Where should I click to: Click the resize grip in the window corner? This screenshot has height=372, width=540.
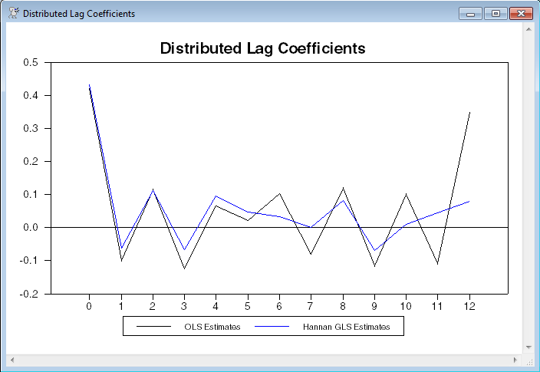(528, 359)
